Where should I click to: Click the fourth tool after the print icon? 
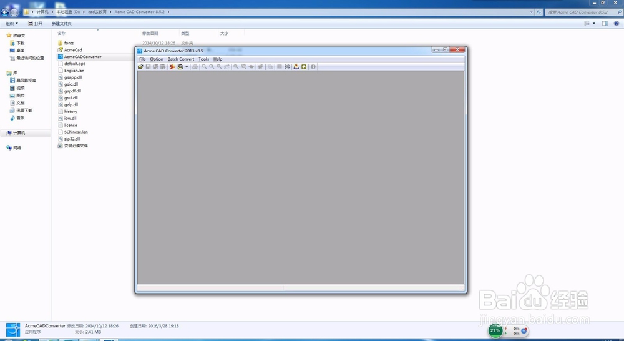pyautogui.click(x=227, y=67)
